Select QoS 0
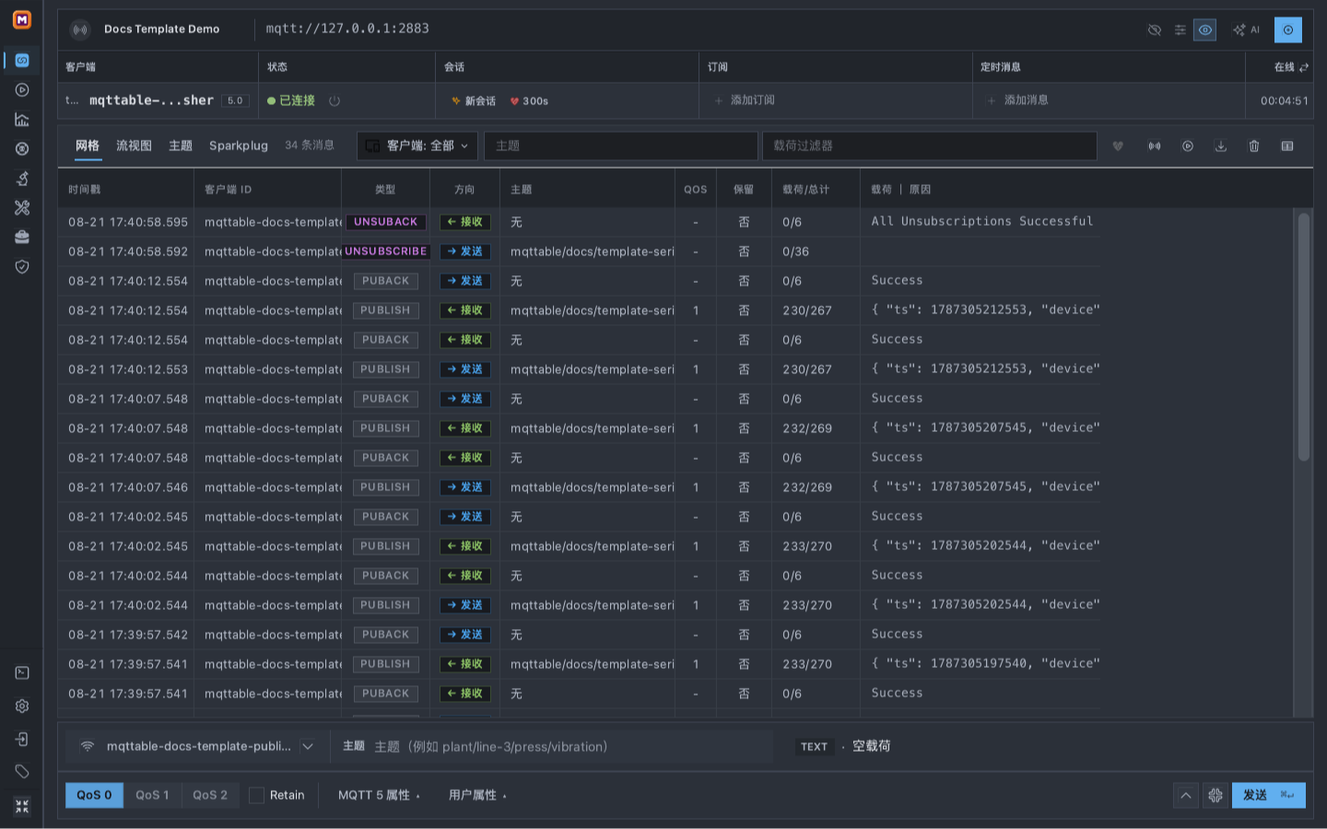The width and height of the screenshot is (1327, 829). (x=94, y=795)
